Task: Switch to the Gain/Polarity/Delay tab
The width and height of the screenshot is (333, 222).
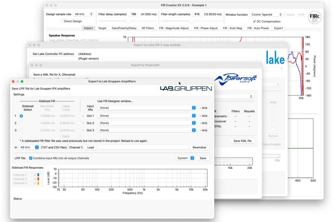Action: [x=124, y=28]
